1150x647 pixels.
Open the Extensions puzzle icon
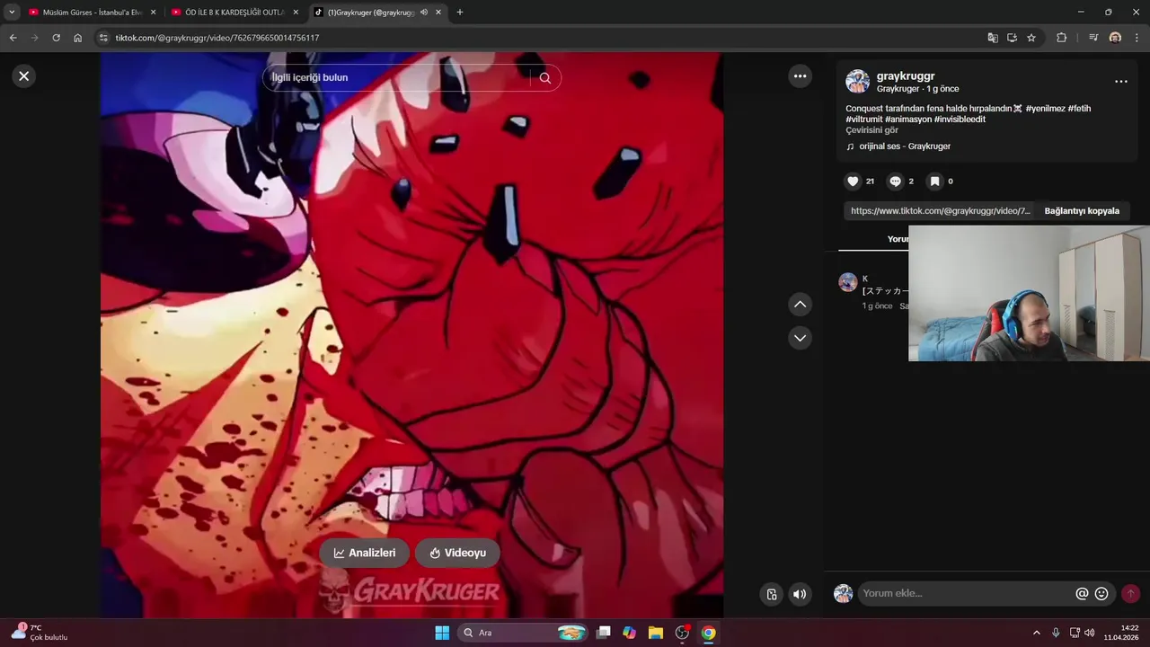[x=1062, y=38]
